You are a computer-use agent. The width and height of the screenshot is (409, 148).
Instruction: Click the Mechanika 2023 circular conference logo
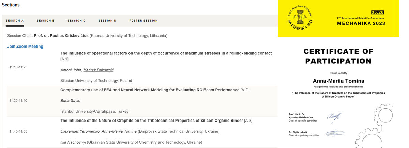(300, 18)
